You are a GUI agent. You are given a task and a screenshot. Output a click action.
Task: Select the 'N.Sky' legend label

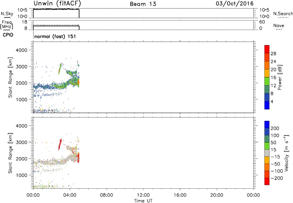coord(7,14)
